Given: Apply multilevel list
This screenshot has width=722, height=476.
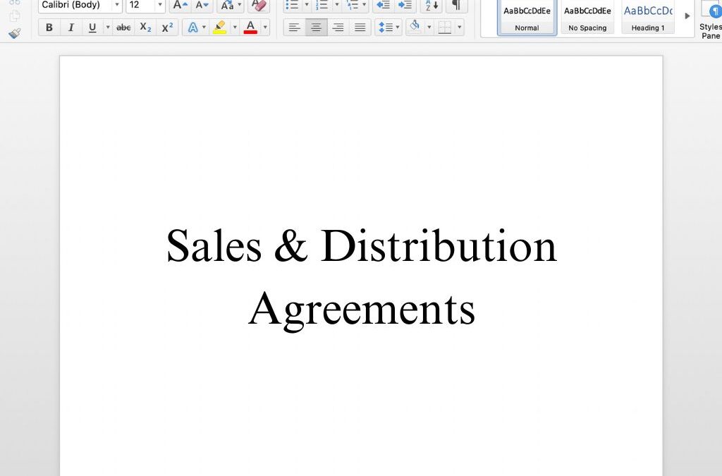Looking at the screenshot, I should pyautogui.click(x=353, y=6).
